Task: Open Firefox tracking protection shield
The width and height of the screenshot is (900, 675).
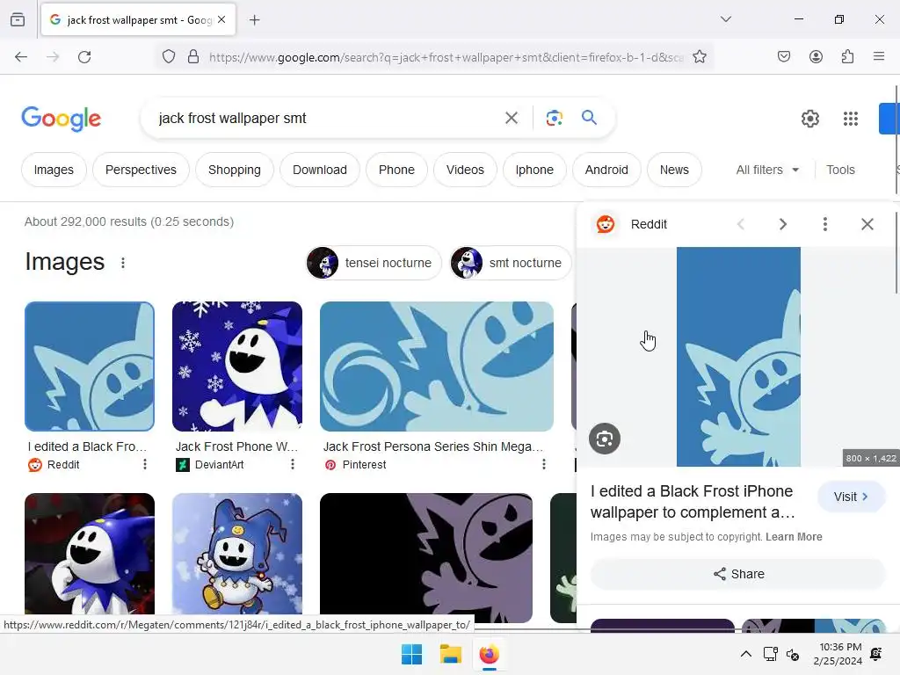Action: [x=168, y=57]
